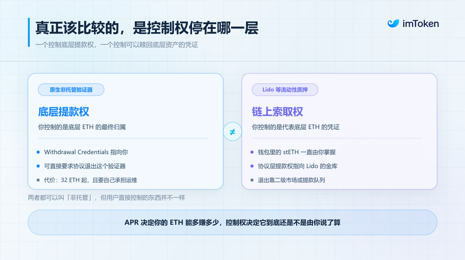Click the note 两者都可以叫「非托管」…
The width and height of the screenshot is (465, 260).
[106, 197]
